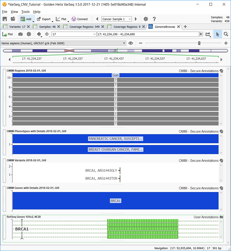Click the navigate back arrow
The height and width of the screenshot is (251, 231).
[39, 34]
